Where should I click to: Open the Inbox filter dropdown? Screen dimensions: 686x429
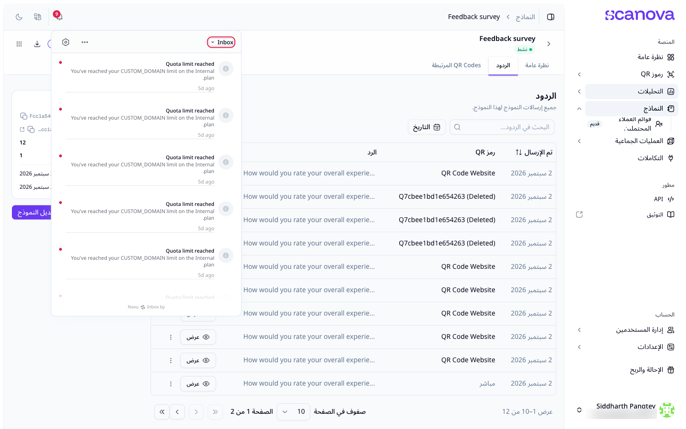(x=222, y=42)
